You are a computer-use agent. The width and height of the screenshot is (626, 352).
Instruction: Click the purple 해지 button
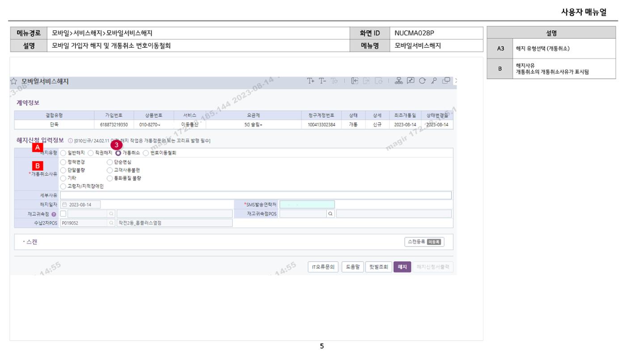click(x=402, y=267)
